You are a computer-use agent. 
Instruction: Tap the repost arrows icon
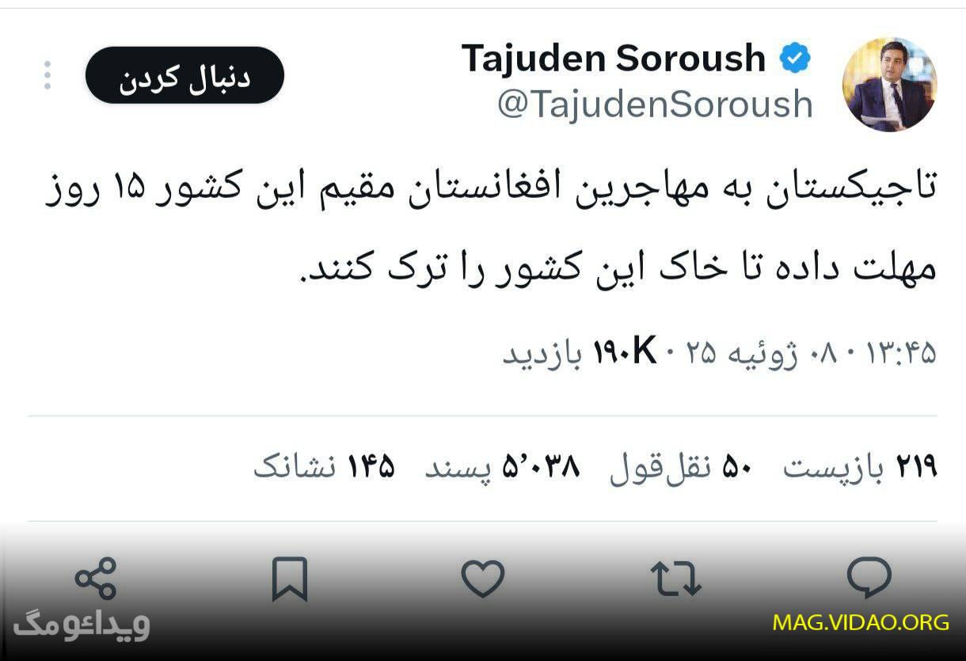[x=675, y=578]
